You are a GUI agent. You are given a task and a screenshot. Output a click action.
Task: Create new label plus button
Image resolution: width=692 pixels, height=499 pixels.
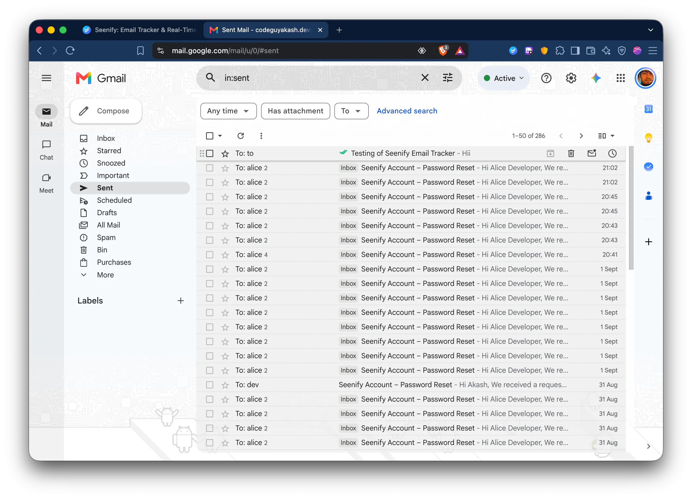181,301
